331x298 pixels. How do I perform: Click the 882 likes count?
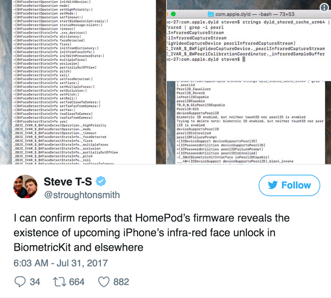click(x=121, y=282)
